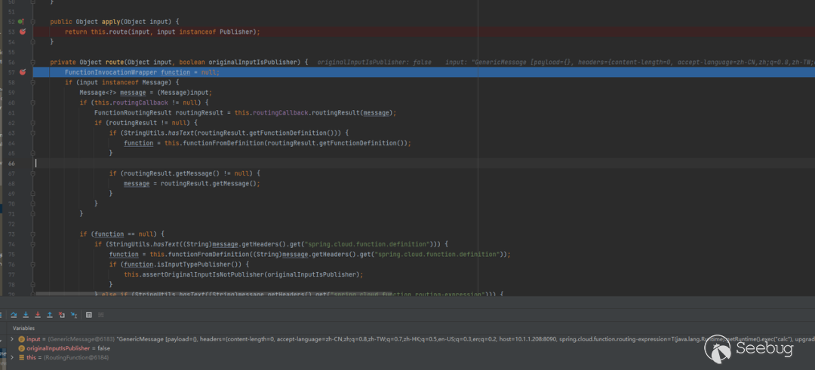815x370 pixels.
Task: Click the Trace Current Stream Chain icon
Action: 101,314
